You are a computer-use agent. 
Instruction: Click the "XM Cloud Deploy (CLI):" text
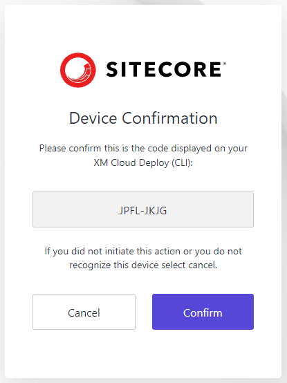pos(143,162)
